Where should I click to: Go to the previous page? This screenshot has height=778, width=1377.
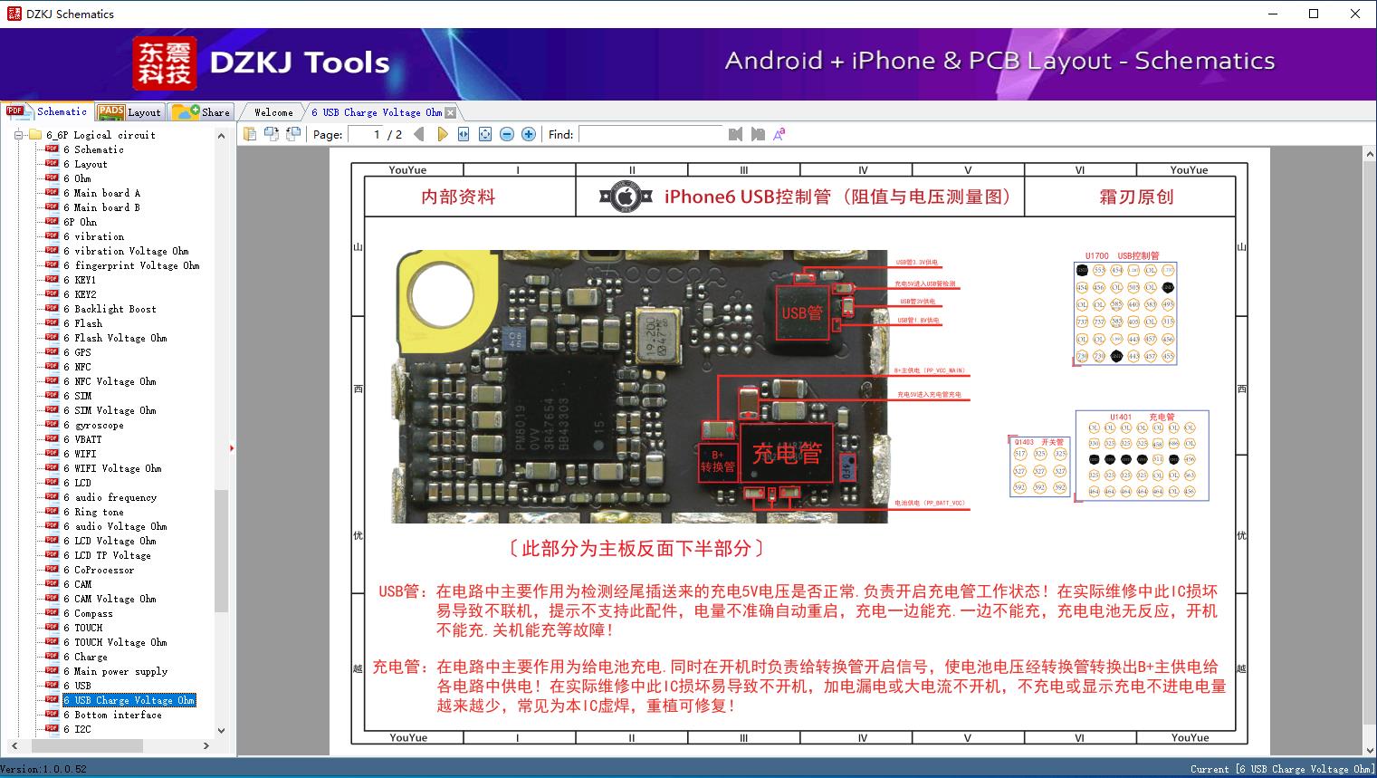(x=419, y=134)
